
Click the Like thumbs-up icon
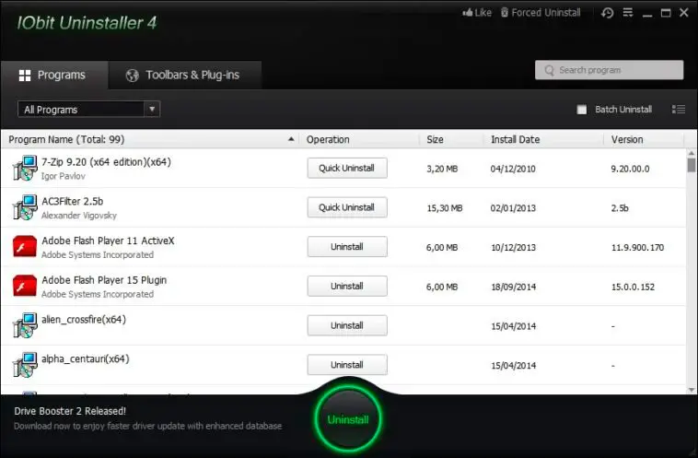pyautogui.click(x=467, y=13)
